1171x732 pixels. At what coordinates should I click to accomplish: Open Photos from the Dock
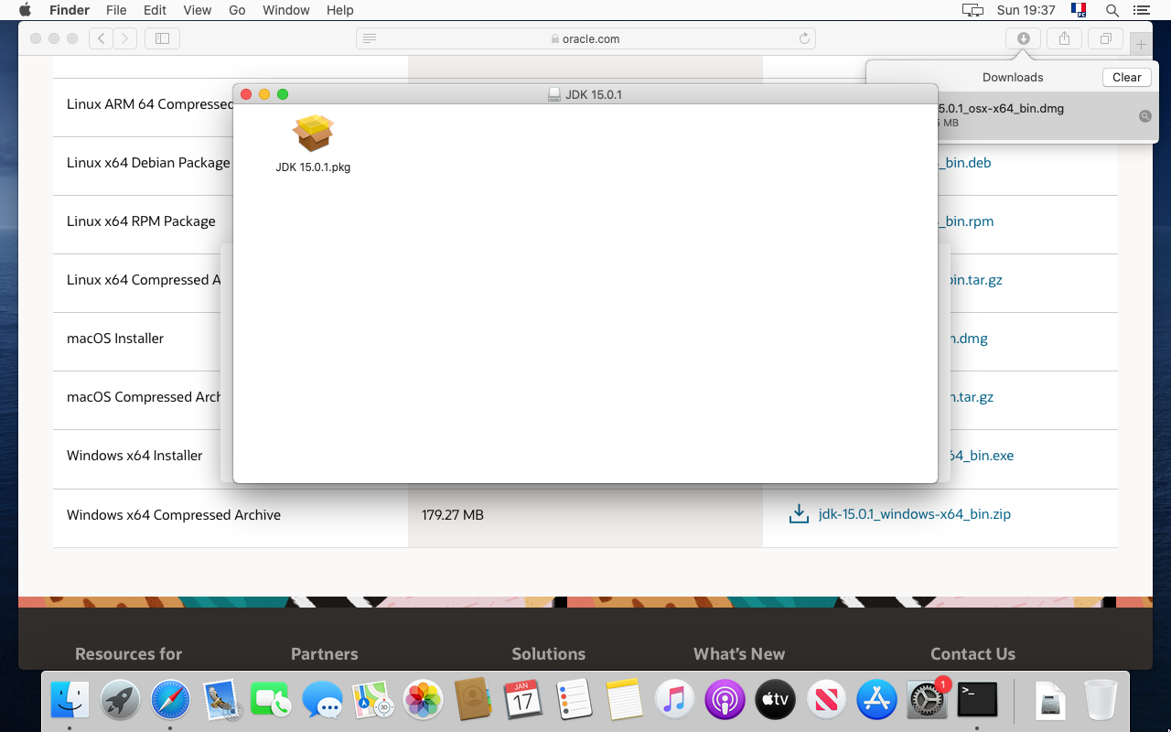click(x=423, y=701)
